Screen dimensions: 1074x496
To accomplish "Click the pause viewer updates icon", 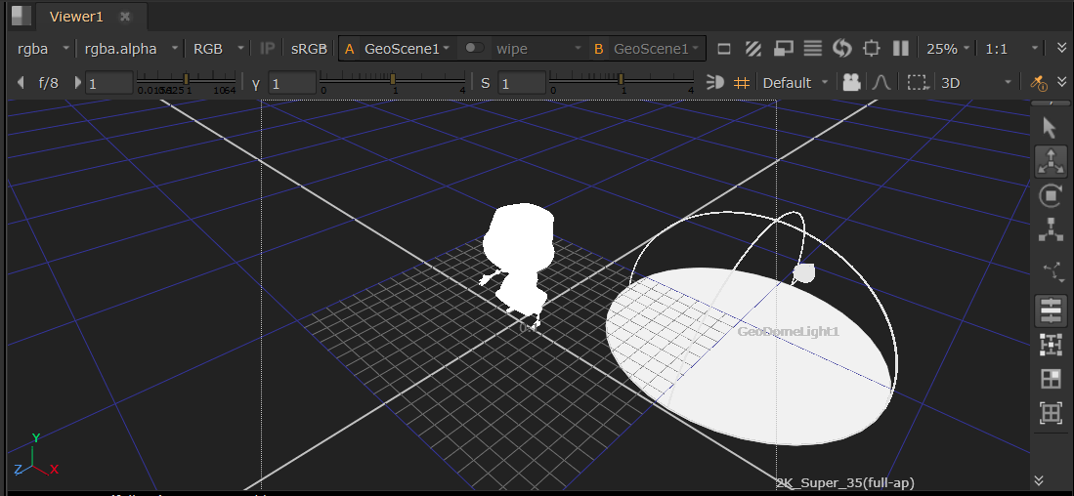I will [901, 48].
